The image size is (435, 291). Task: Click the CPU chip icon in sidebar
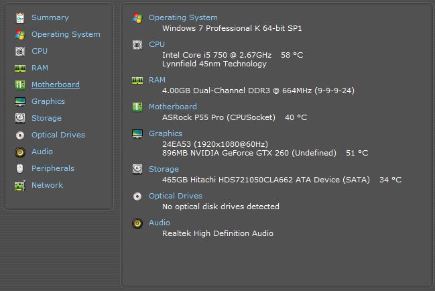pyautogui.click(x=19, y=51)
